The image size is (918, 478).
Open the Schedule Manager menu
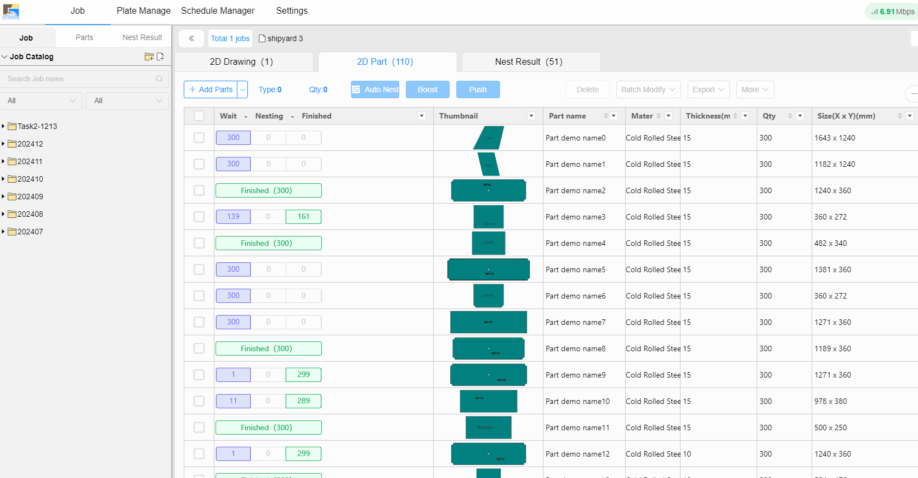pos(218,11)
